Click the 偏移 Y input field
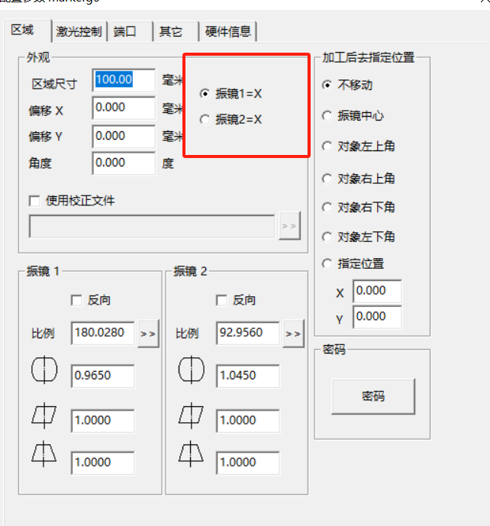Image resolution: width=490 pixels, height=526 pixels. [124, 137]
